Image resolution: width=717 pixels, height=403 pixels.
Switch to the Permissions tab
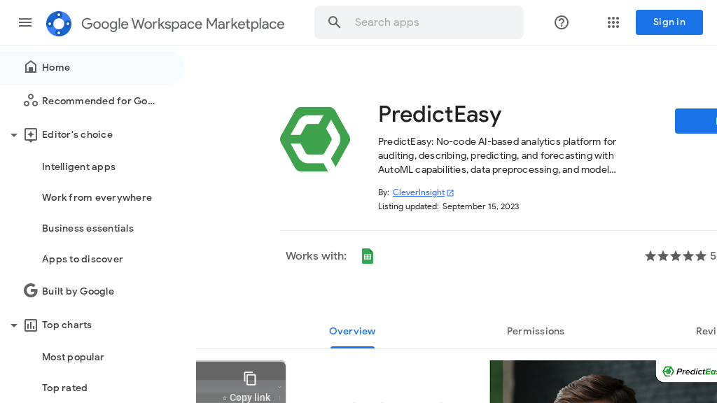(535, 331)
